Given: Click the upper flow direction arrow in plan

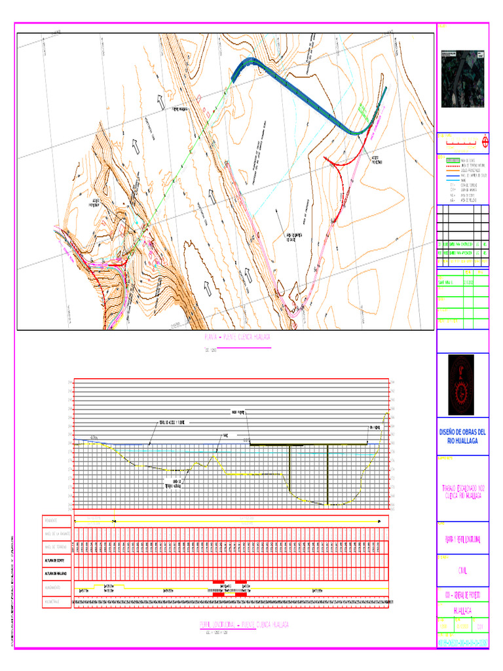Looking at the screenshot, I should pyautogui.click(x=160, y=101).
